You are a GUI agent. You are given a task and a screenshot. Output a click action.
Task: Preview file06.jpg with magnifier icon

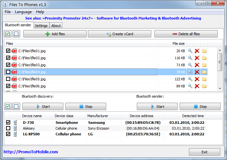[x=190, y=86]
